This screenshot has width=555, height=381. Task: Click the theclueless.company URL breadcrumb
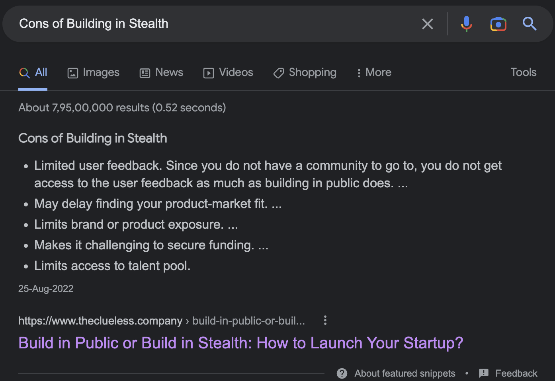[x=100, y=321]
